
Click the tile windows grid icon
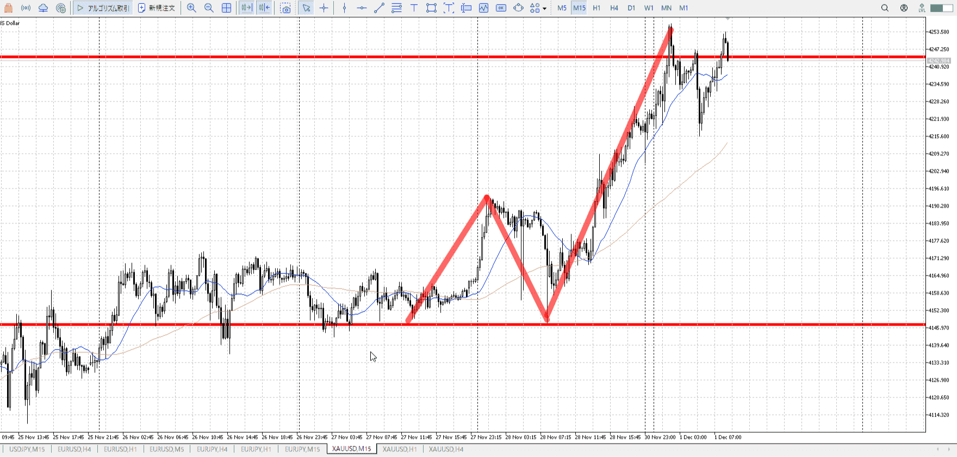click(x=227, y=8)
